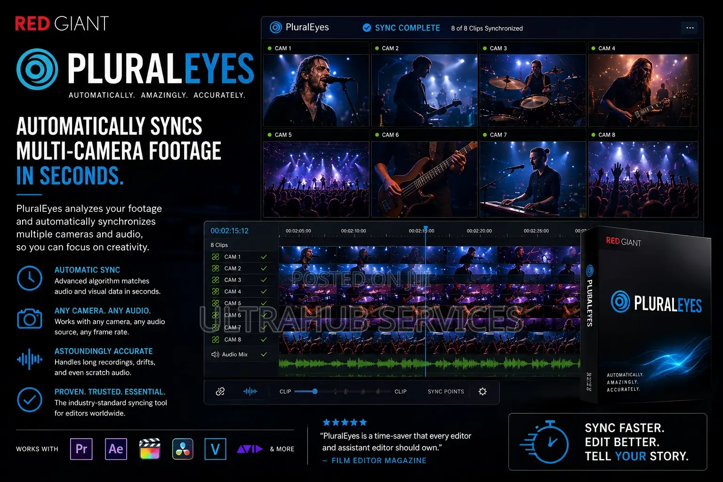Click the Premiere Pro icon
The height and width of the screenshot is (482, 723).
pos(81,449)
